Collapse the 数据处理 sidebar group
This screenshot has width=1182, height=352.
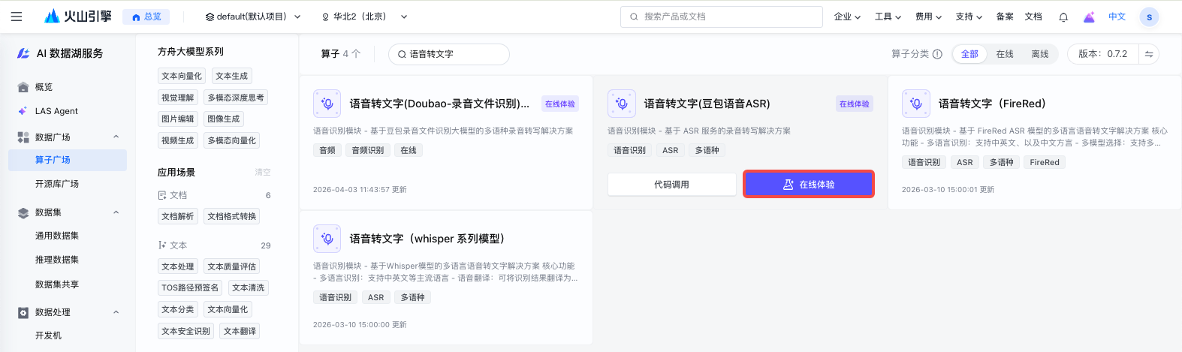click(x=116, y=312)
